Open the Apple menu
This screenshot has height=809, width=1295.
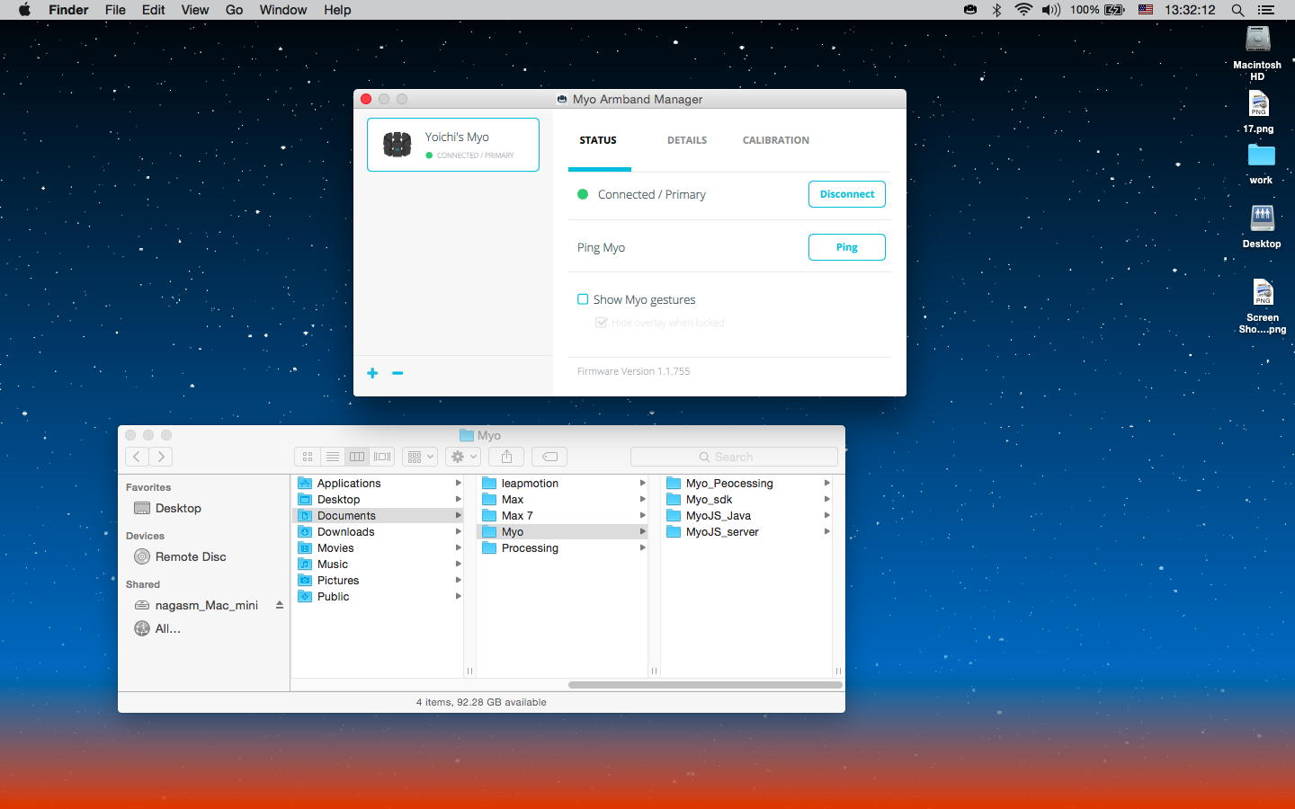coord(24,10)
